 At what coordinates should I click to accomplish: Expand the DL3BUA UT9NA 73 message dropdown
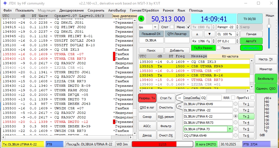(230, 129)
